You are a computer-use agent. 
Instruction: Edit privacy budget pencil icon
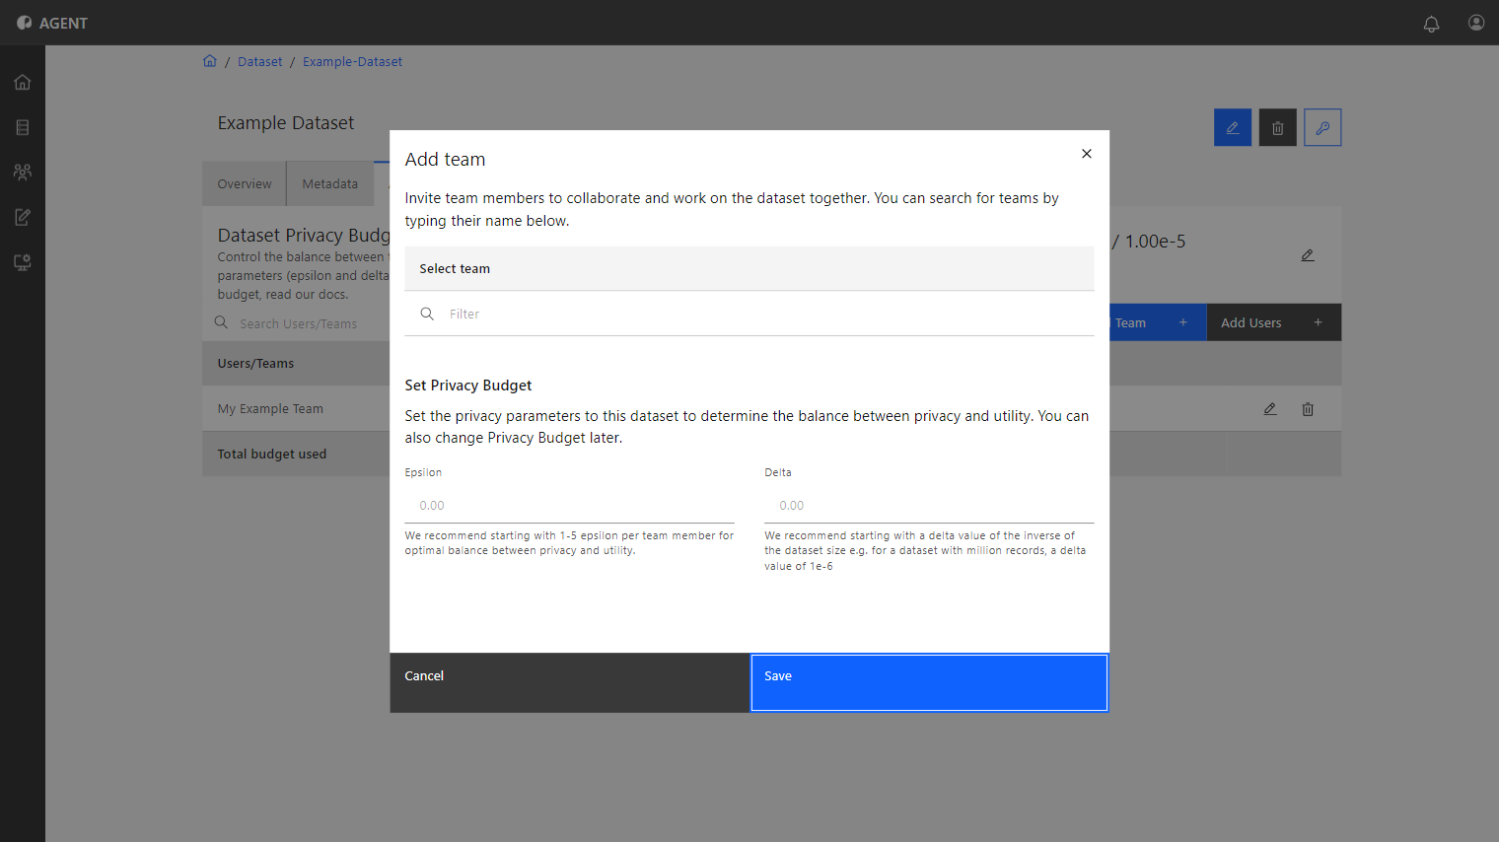coord(1308,255)
